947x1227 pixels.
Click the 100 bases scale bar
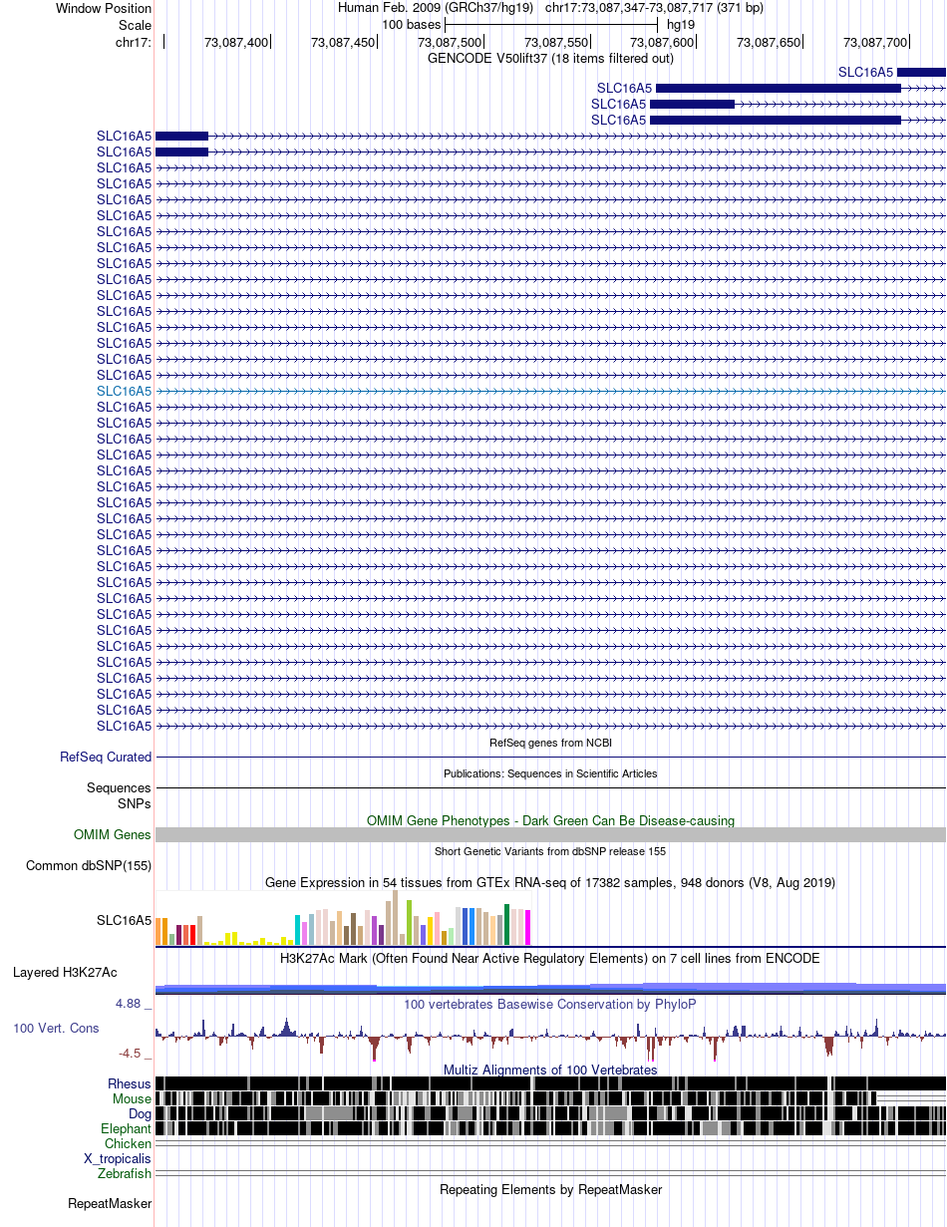pyautogui.click(x=551, y=24)
